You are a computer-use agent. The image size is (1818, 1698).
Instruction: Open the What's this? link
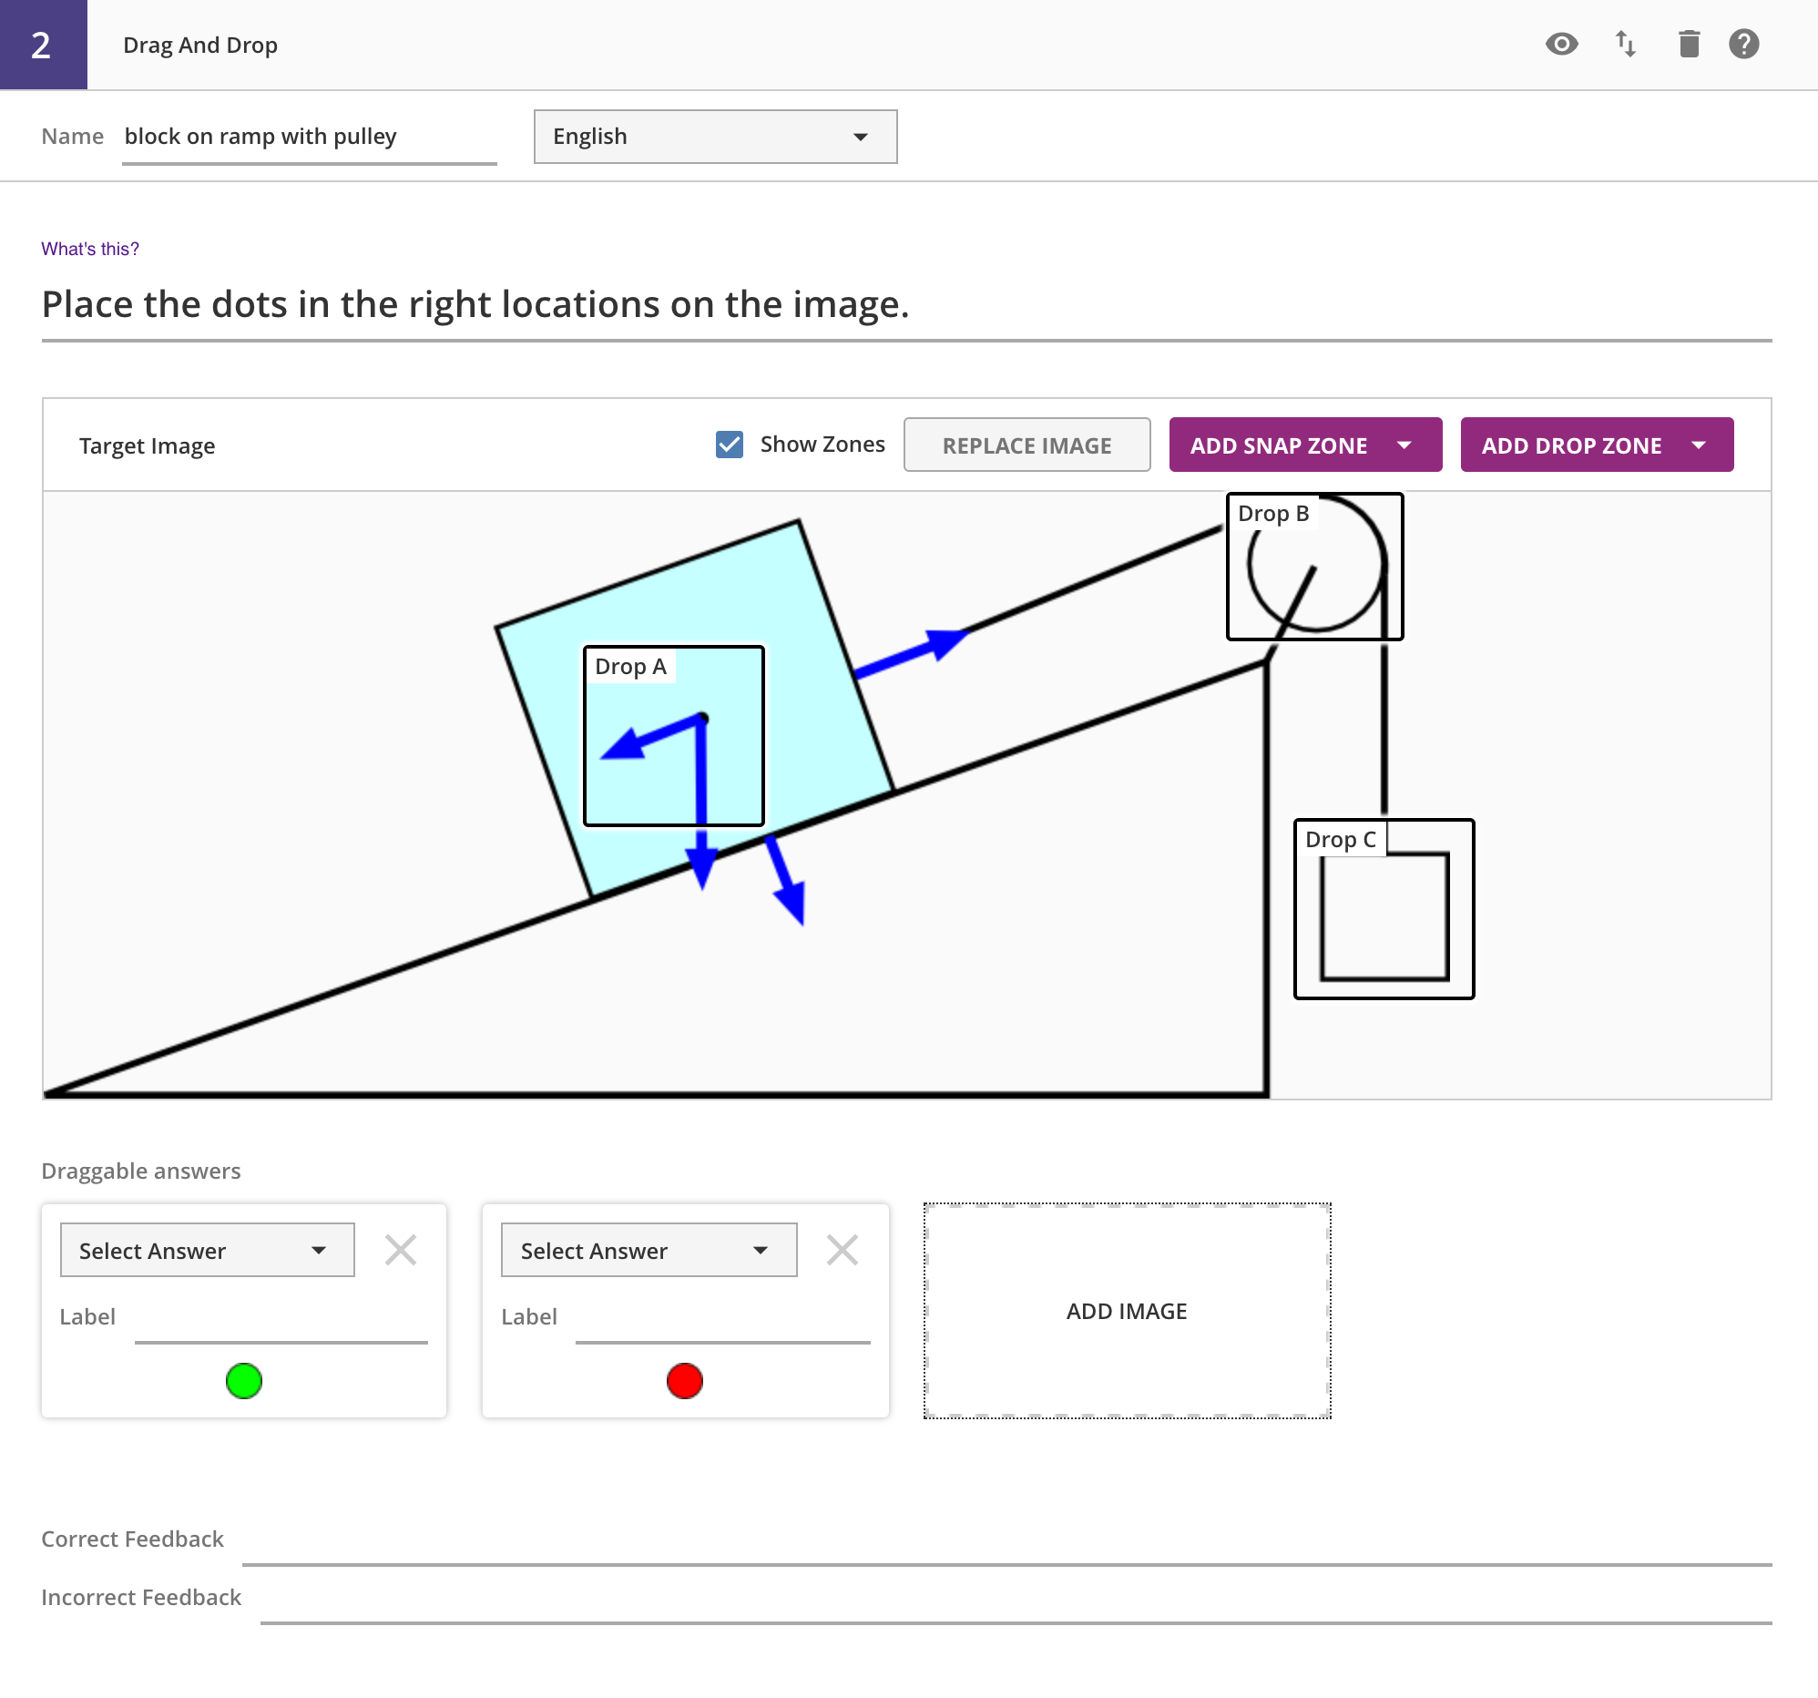click(89, 249)
